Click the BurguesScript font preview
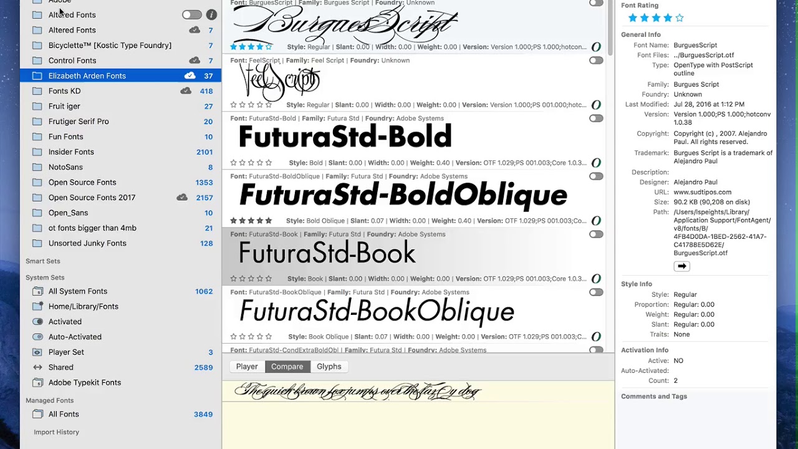Viewport: 798px width, 449px height. point(345,24)
